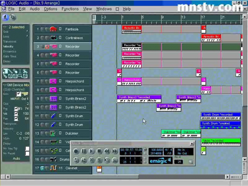
Task: Toggle Replace mode button in Transport
Action: coord(91,160)
